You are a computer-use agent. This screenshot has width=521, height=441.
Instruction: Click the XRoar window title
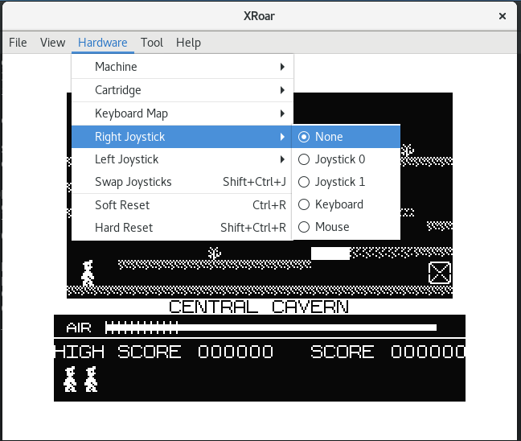(259, 16)
